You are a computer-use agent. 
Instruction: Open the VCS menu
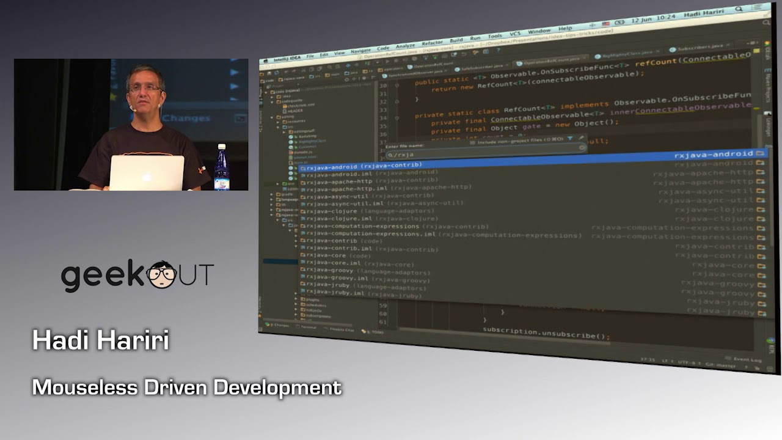pos(515,34)
